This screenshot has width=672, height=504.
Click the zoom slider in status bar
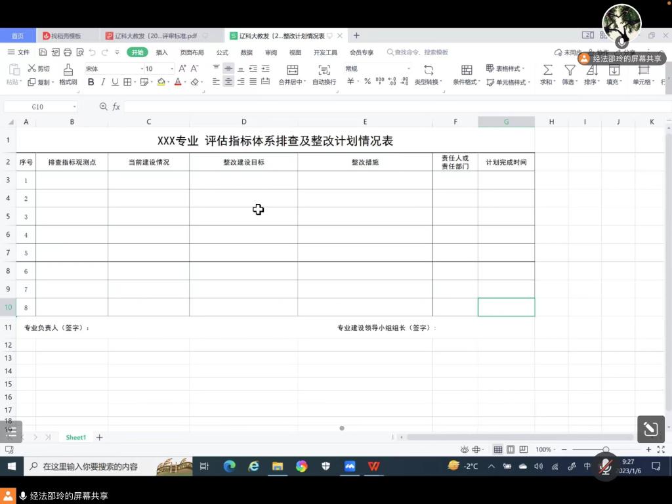click(606, 450)
